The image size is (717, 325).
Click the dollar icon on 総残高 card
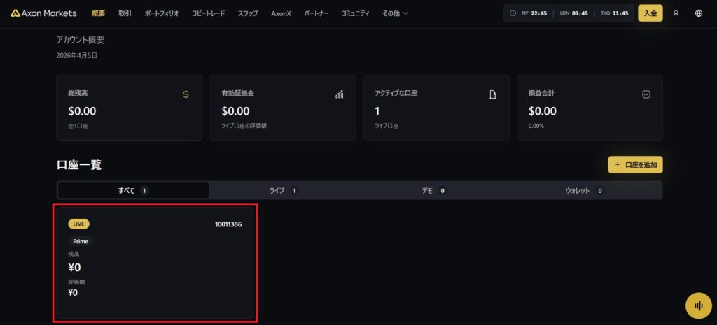coord(186,94)
